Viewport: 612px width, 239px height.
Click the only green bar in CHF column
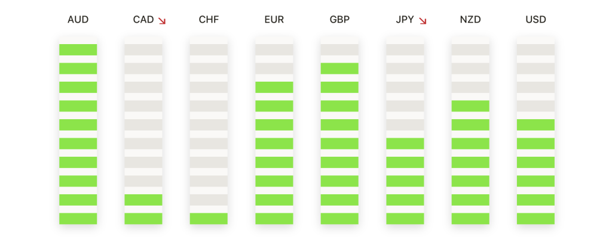point(209,218)
